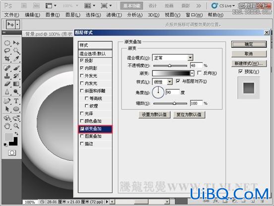The height and width of the screenshot is (206, 274).
Task: Select the 混合选项:默认 blending options entry
Action: tap(95, 53)
